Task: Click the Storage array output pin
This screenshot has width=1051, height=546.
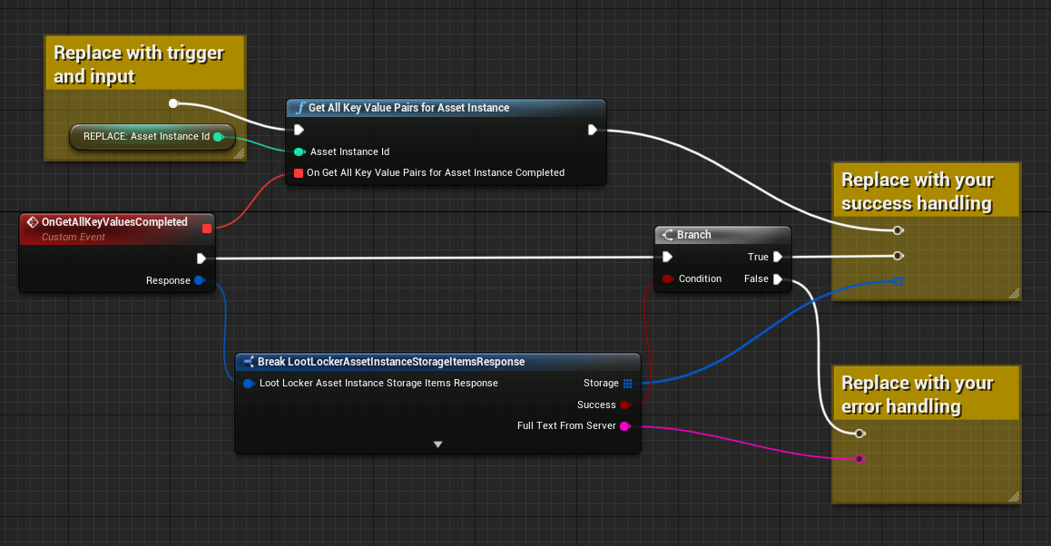Action: 627,384
